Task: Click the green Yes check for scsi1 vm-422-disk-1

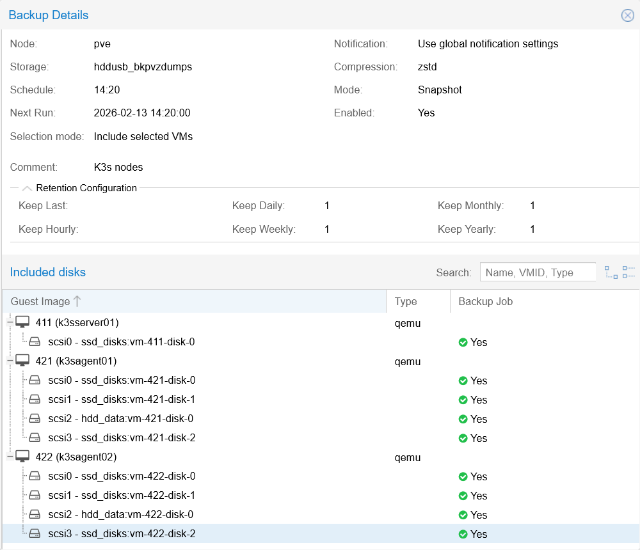Action: point(463,495)
